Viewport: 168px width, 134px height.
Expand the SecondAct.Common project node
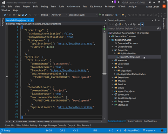click(x=109, y=36)
